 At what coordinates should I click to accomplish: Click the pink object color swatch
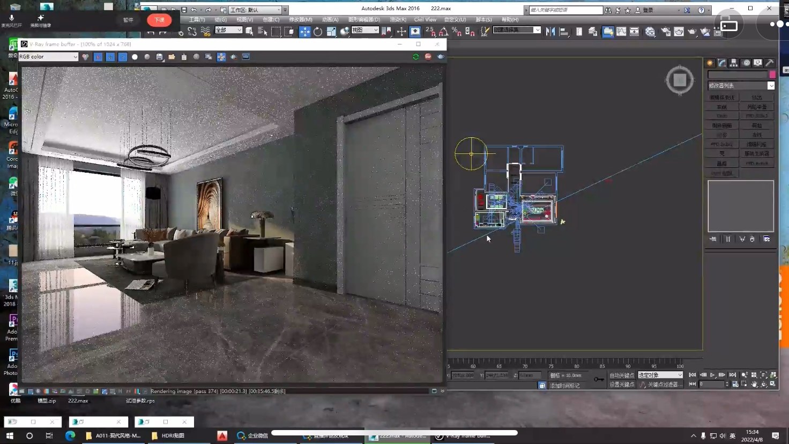pyautogui.click(x=772, y=75)
